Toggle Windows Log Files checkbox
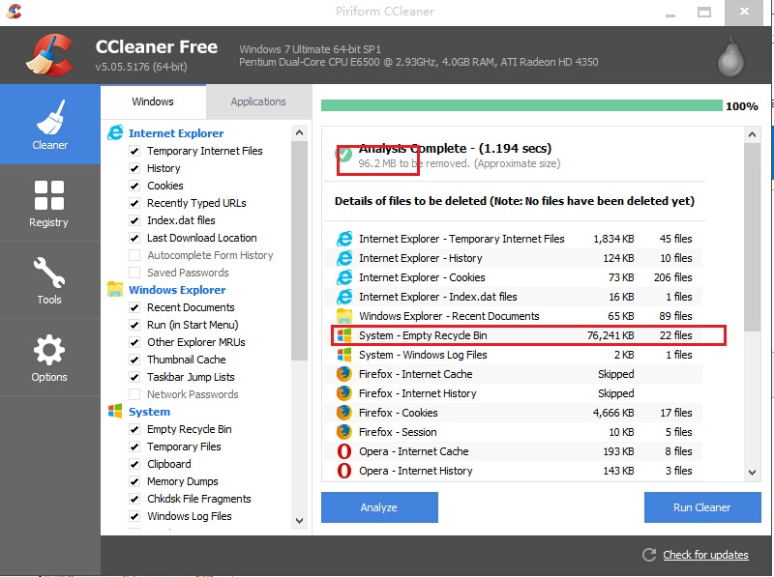 134,516
